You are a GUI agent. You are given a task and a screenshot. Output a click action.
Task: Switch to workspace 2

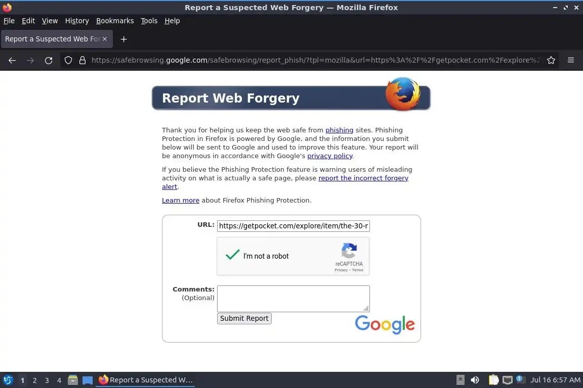click(x=34, y=380)
